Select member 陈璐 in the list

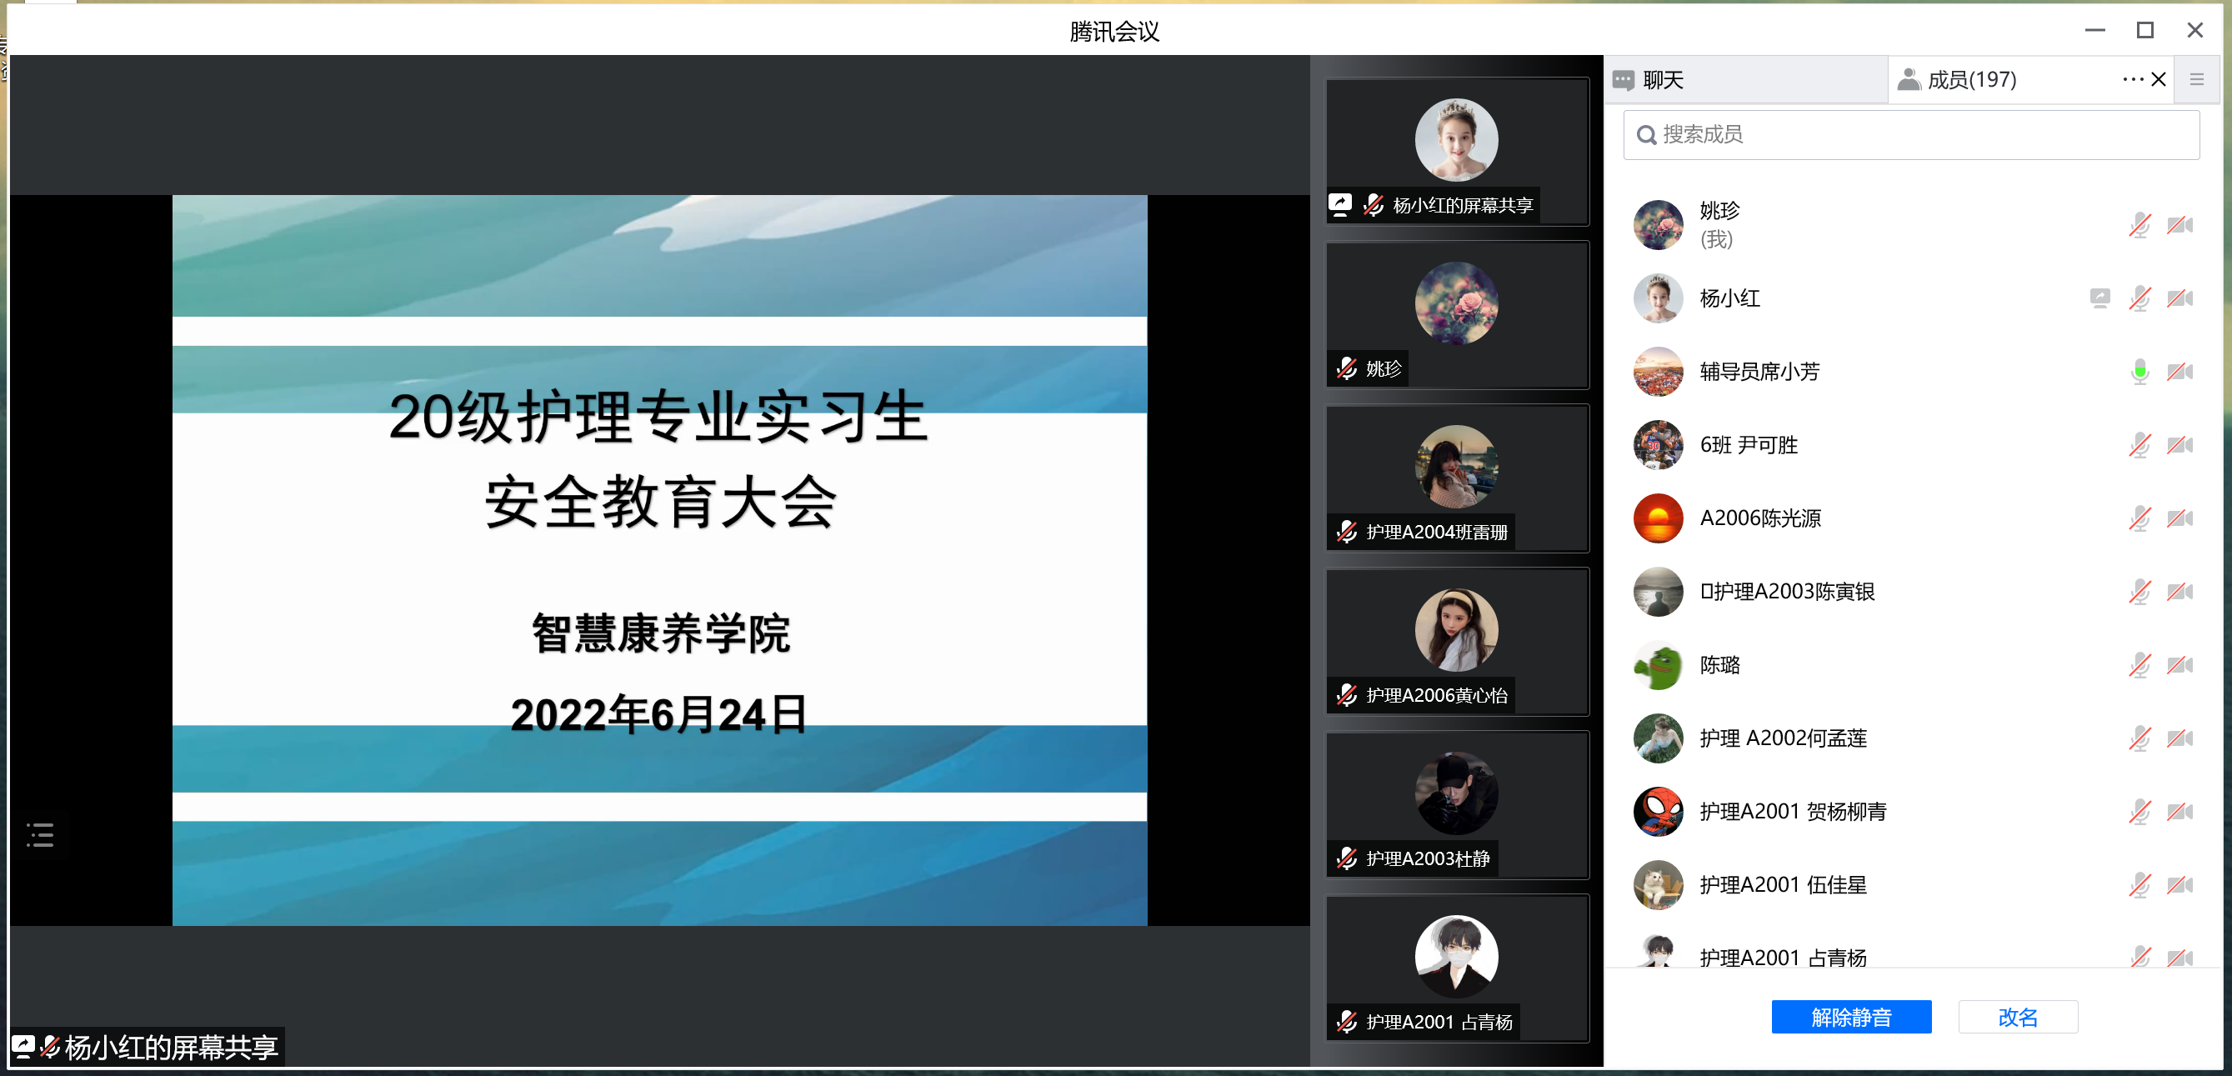(1910, 665)
